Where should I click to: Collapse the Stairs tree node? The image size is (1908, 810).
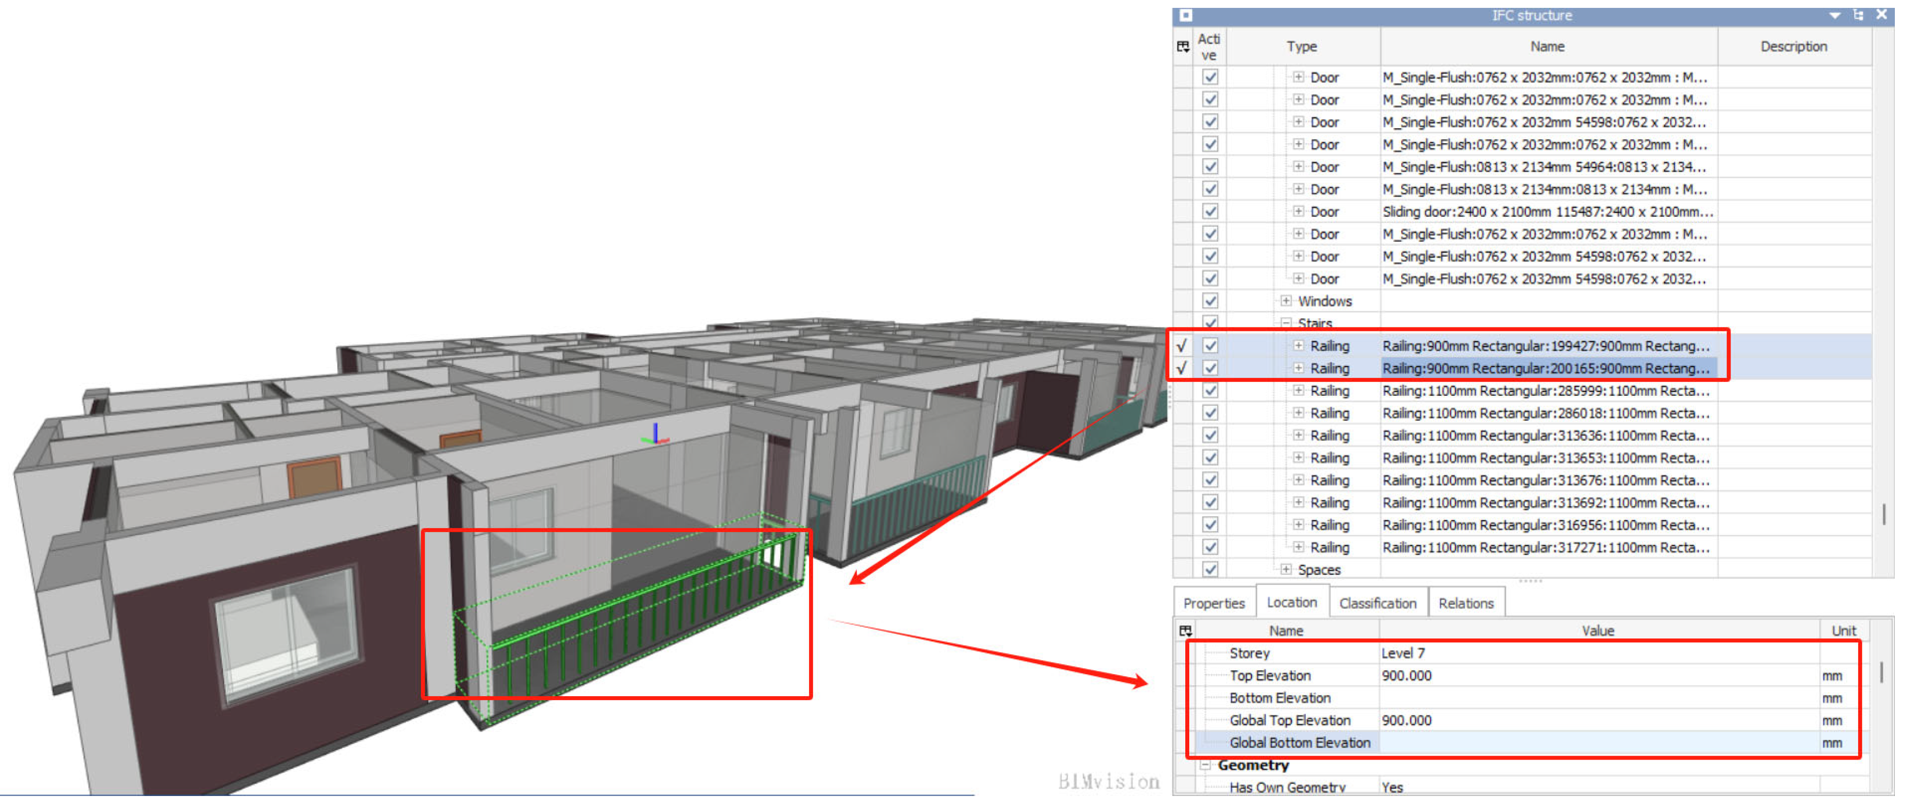pyautogui.click(x=1286, y=324)
